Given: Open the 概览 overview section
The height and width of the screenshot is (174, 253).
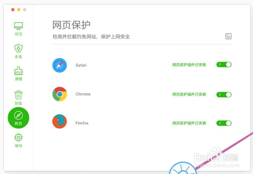Looking at the screenshot, I should click(18, 29).
